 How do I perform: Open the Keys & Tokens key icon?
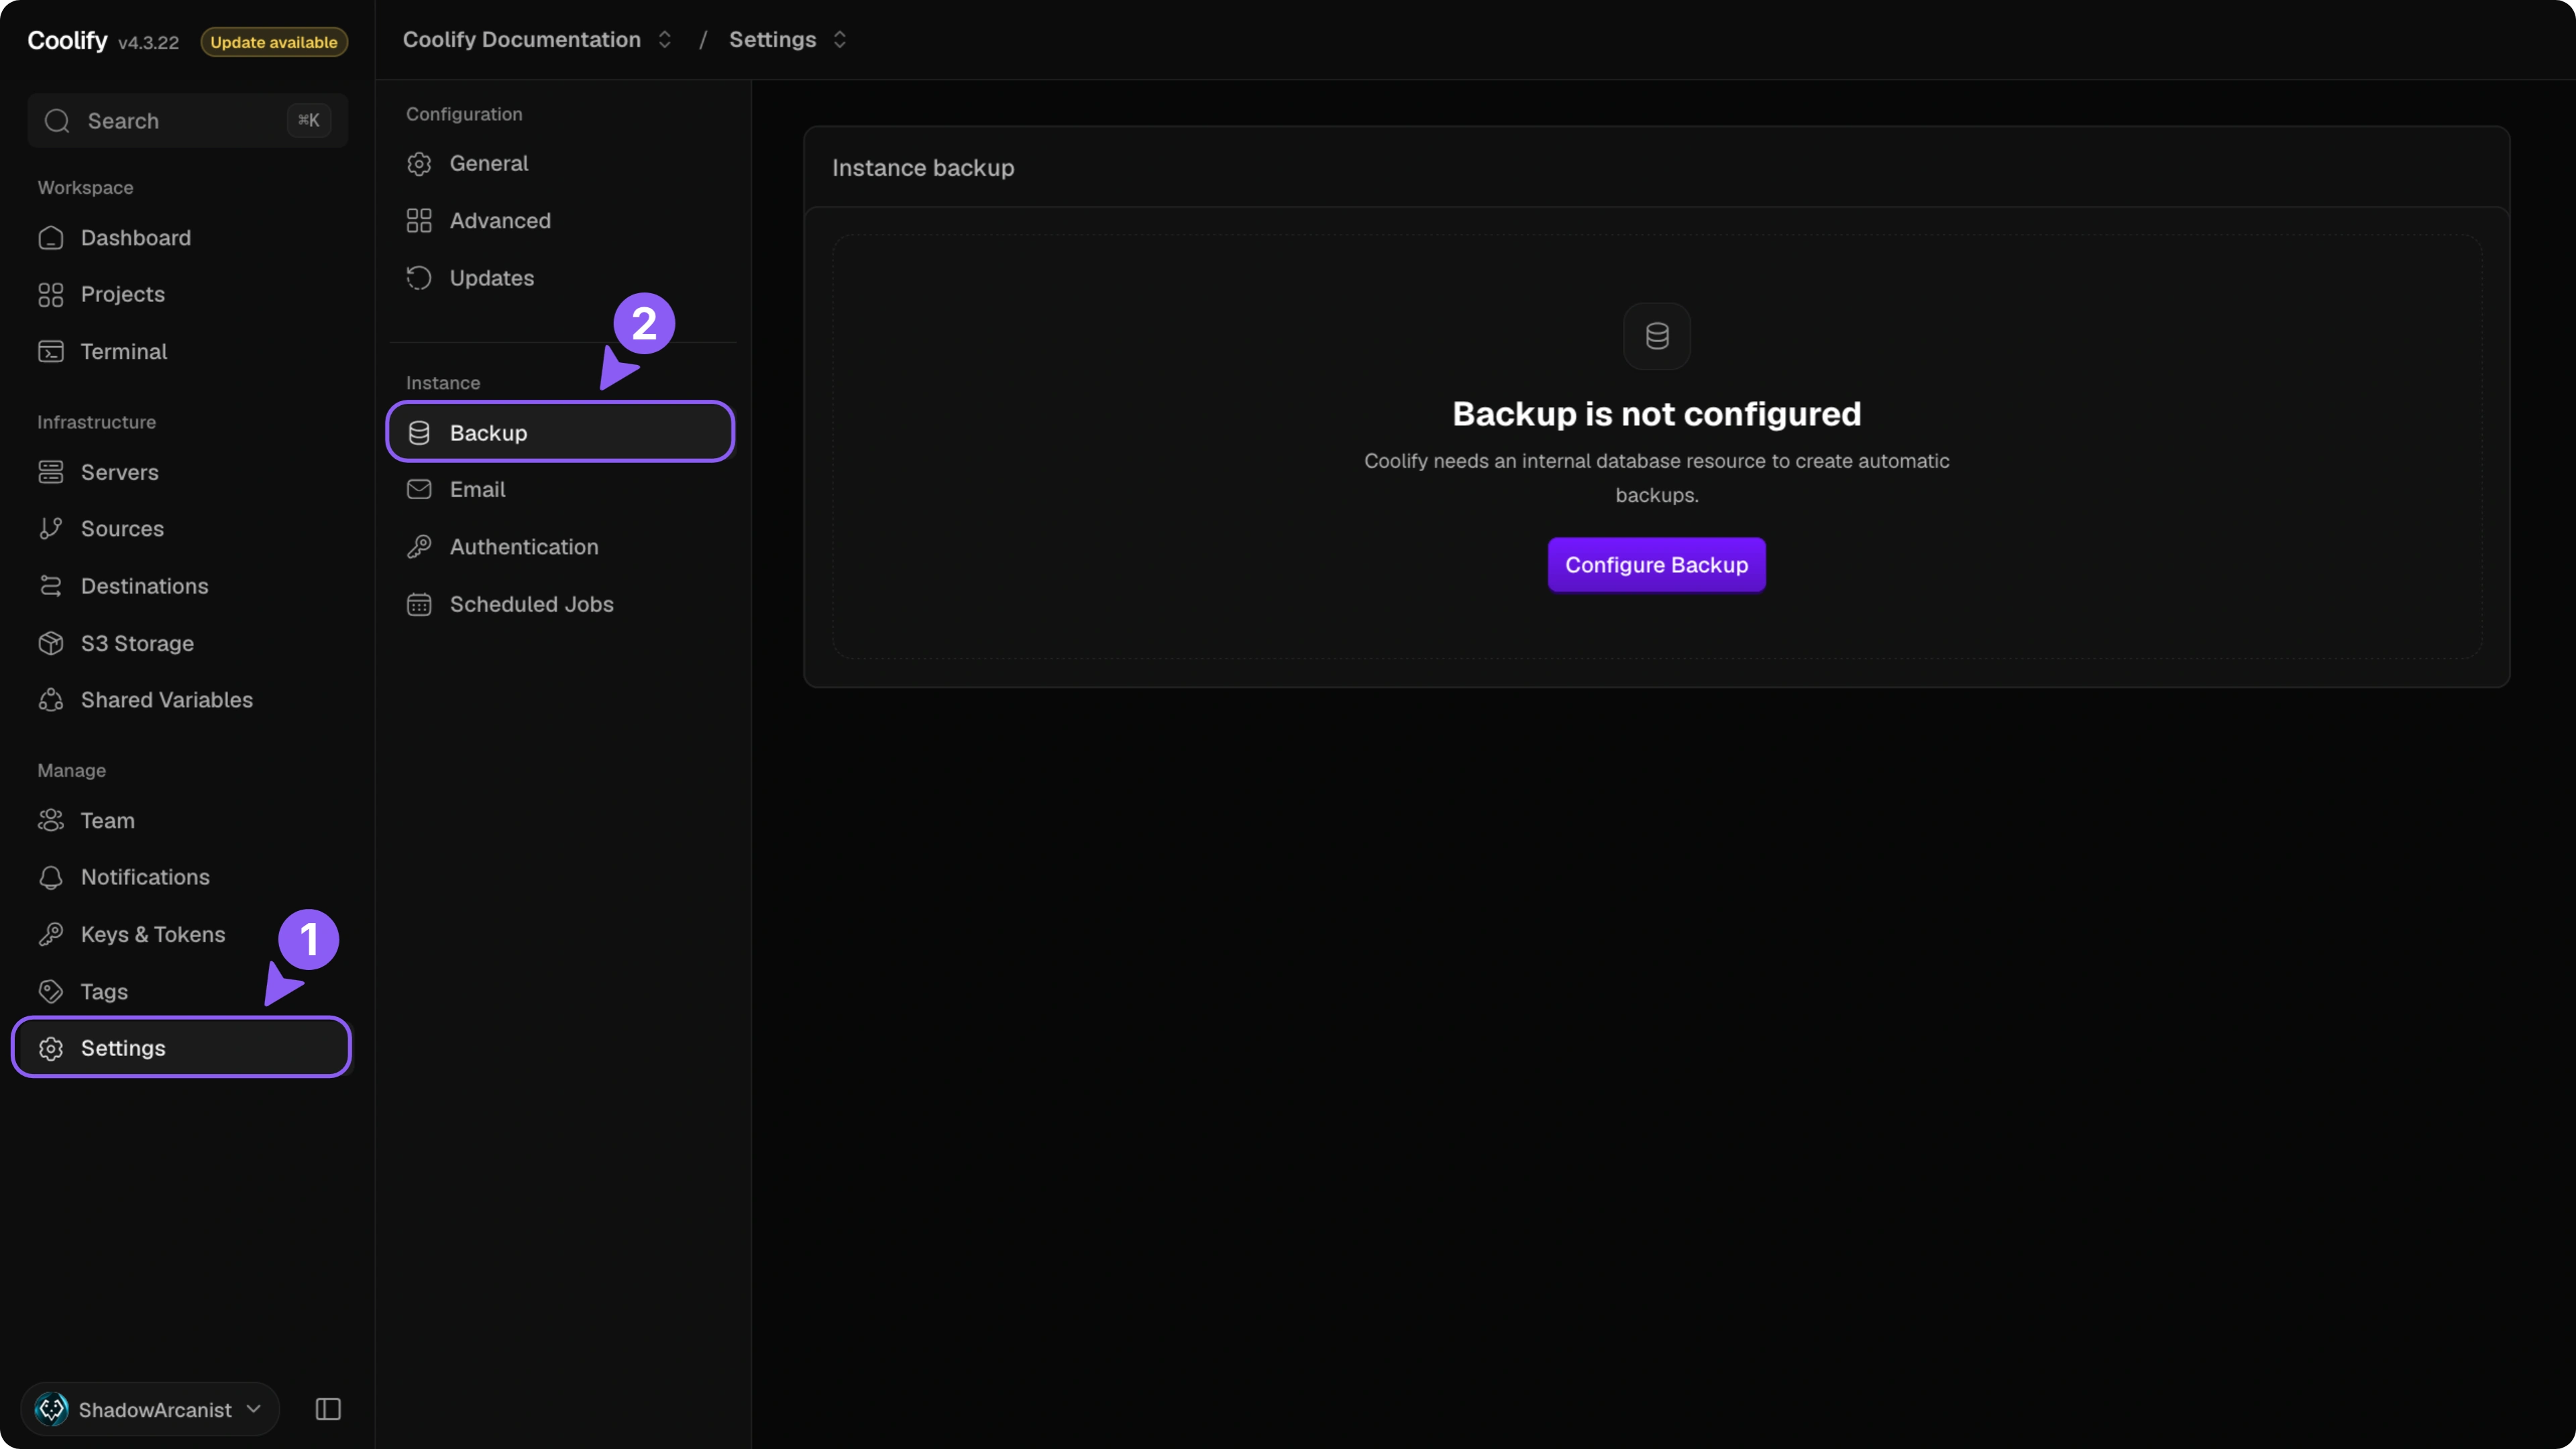[x=51, y=934]
